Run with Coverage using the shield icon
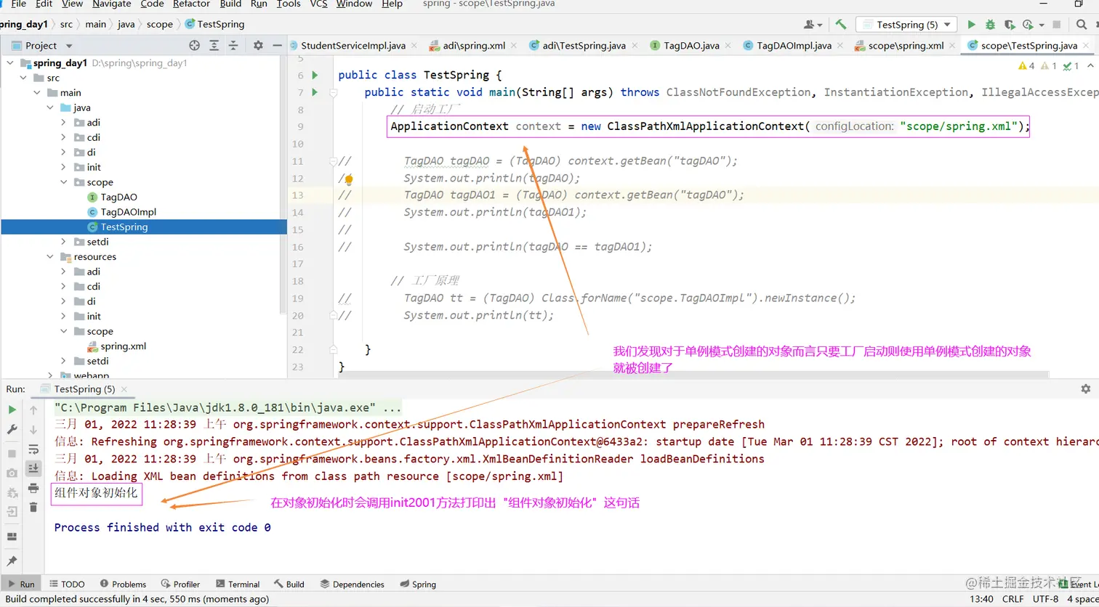The image size is (1099, 607). (1009, 24)
